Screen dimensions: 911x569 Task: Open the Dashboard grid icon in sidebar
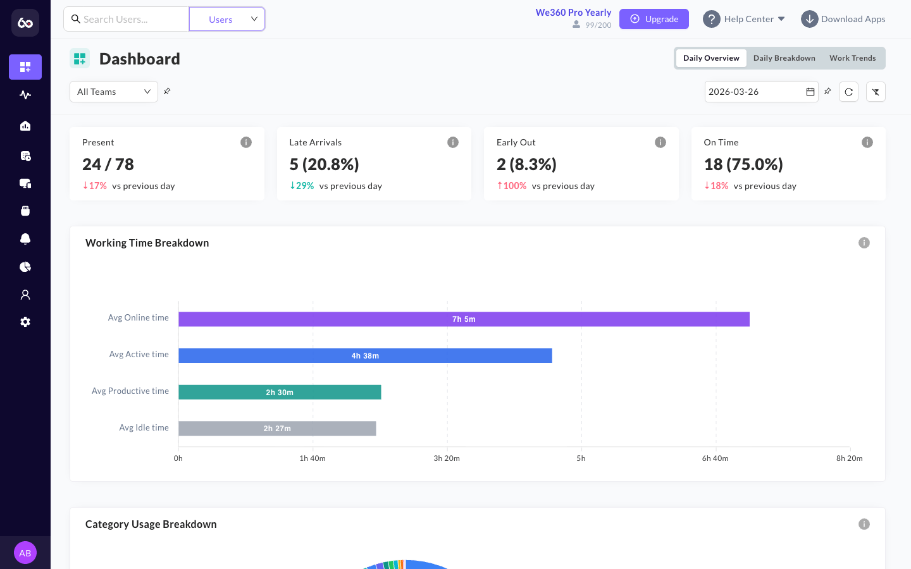tap(25, 67)
